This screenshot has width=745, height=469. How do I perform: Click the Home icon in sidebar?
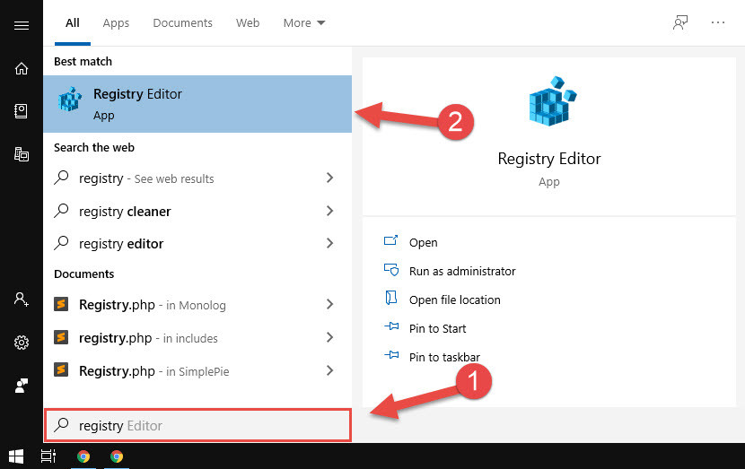point(22,68)
